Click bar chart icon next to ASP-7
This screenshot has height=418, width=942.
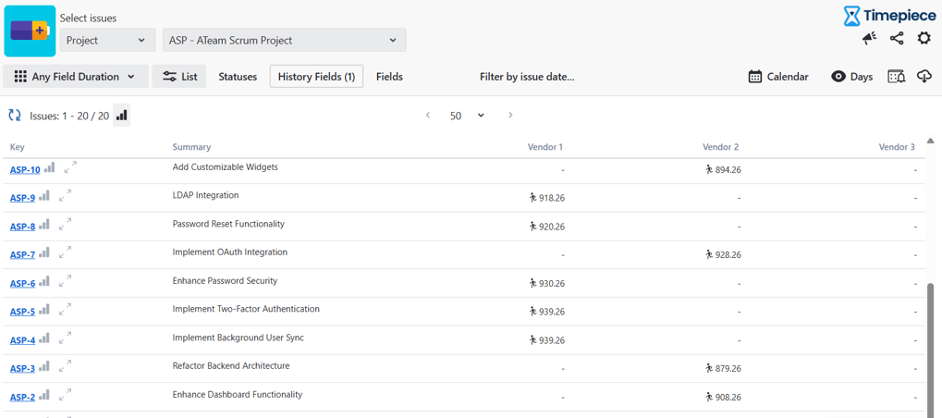click(x=44, y=252)
